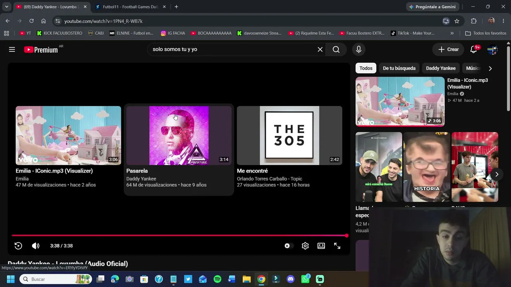Click the address bar URL
511x287 pixels.
pyautogui.click(x=103, y=21)
